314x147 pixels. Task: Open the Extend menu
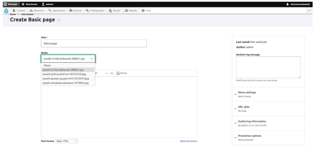click(x=75, y=11)
